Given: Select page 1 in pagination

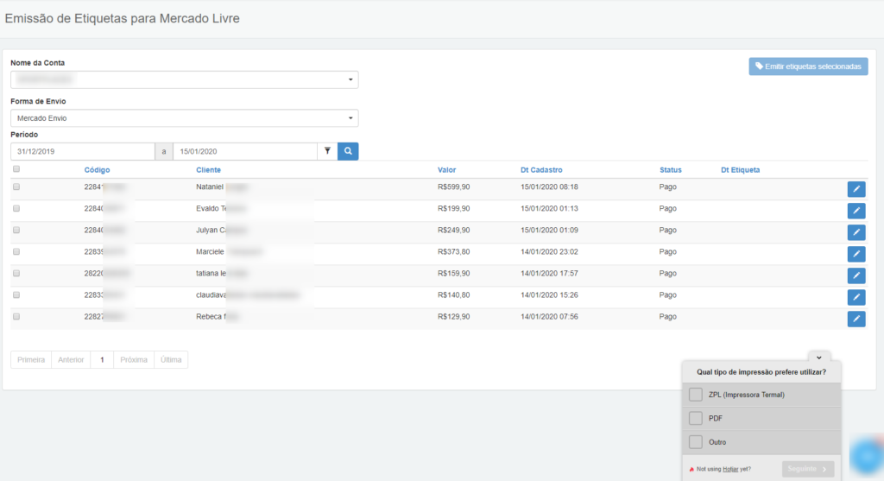Looking at the screenshot, I should pos(102,360).
